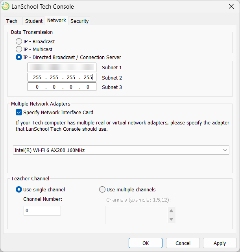
Task: Open the Intel Wi-Fi 6 AX200 adapter dropdown
Action: coord(121,150)
